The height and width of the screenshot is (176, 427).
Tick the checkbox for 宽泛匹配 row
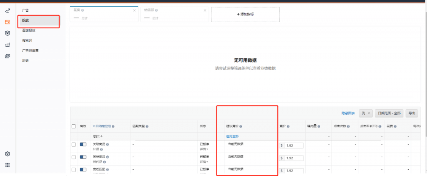[x=73, y=170]
